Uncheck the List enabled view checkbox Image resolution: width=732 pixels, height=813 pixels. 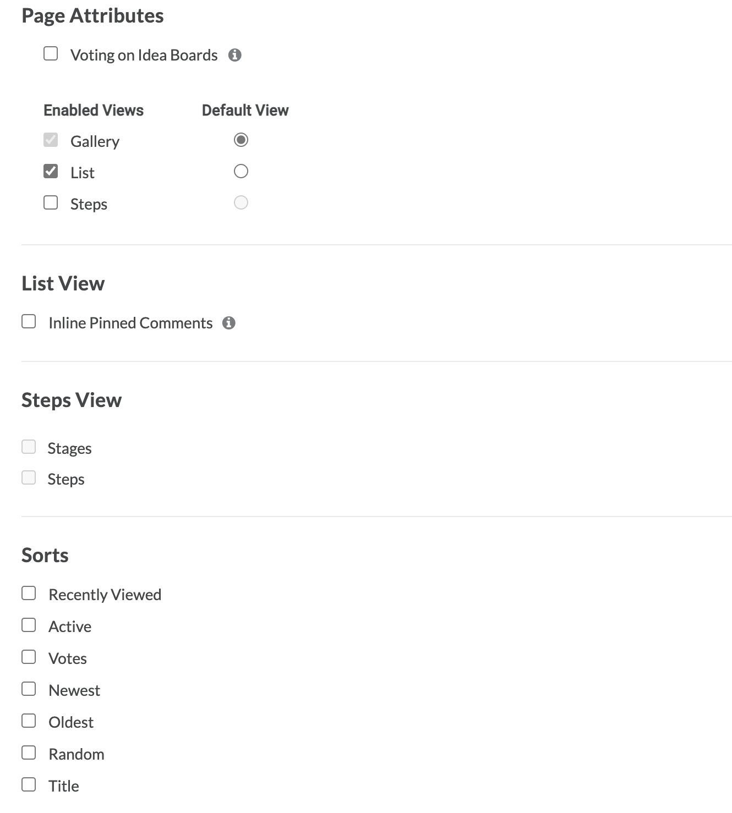click(x=51, y=171)
